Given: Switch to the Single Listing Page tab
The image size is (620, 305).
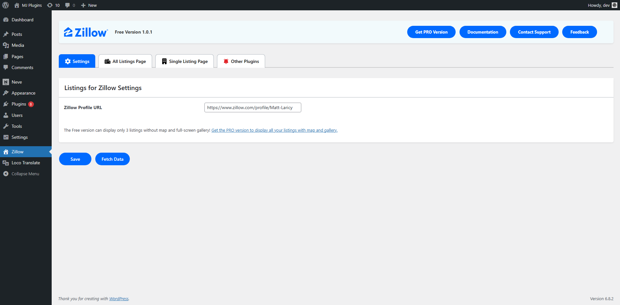Looking at the screenshot, I should (x=184, y=61).
